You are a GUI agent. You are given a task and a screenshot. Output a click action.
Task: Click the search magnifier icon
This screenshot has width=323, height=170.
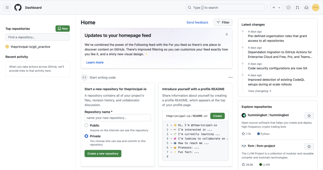(190, 8)
